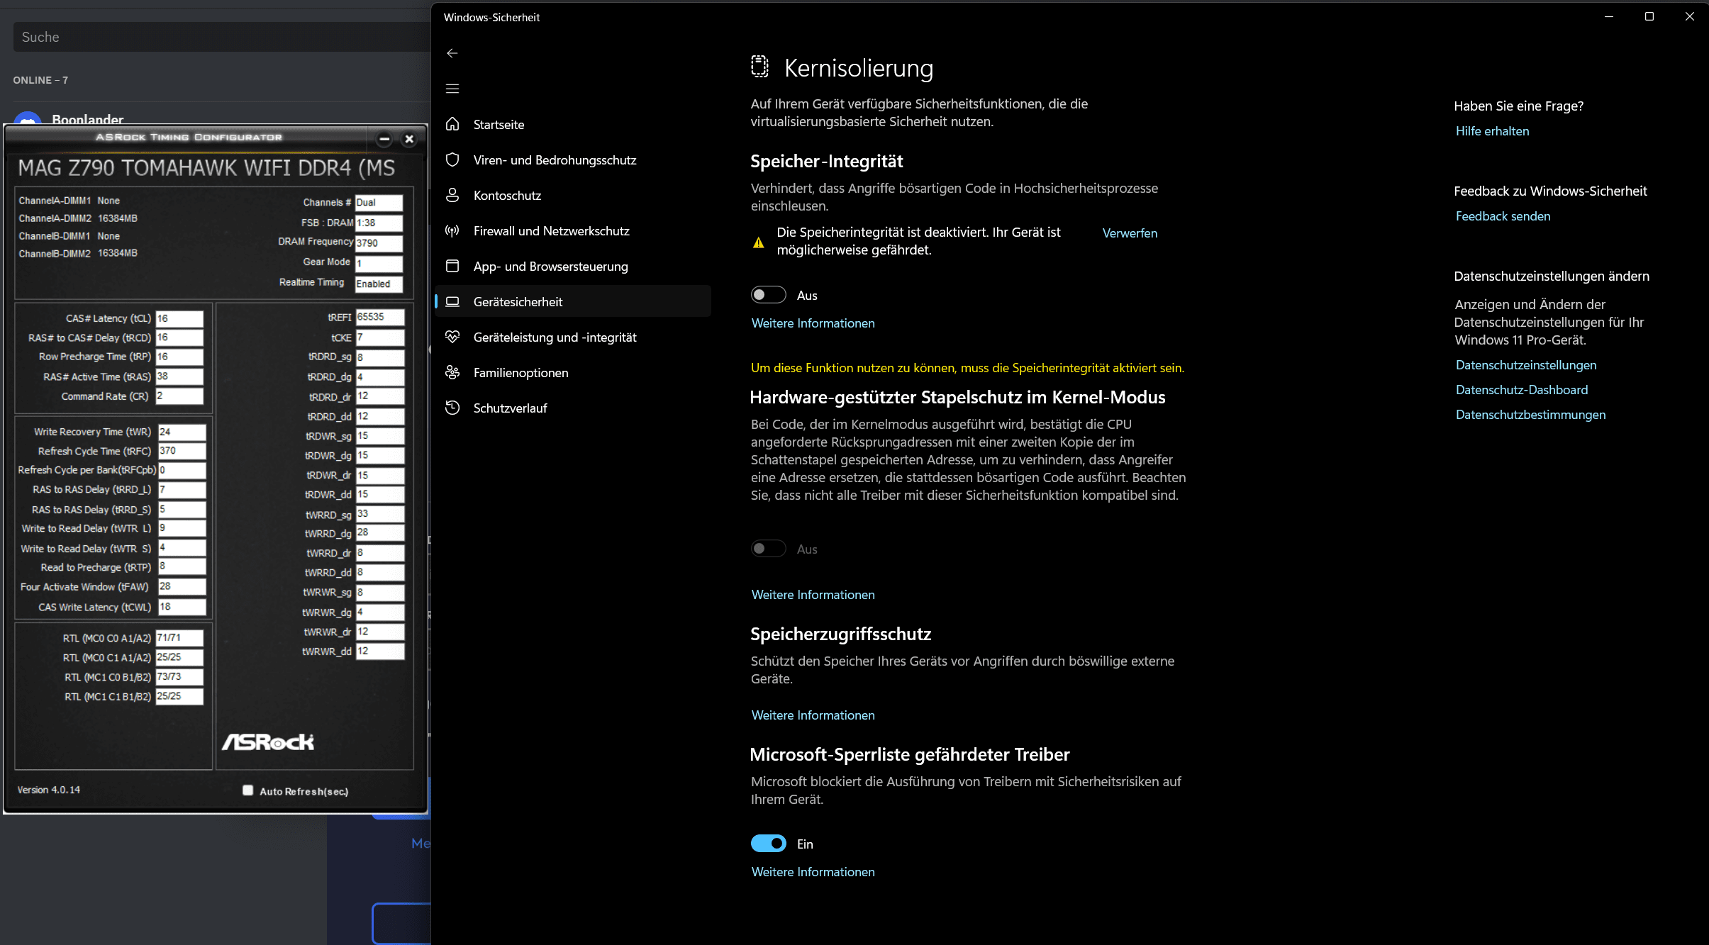Click the Verwerfen link
Screen dimensions: 1709x945
tap(1130, 233)
